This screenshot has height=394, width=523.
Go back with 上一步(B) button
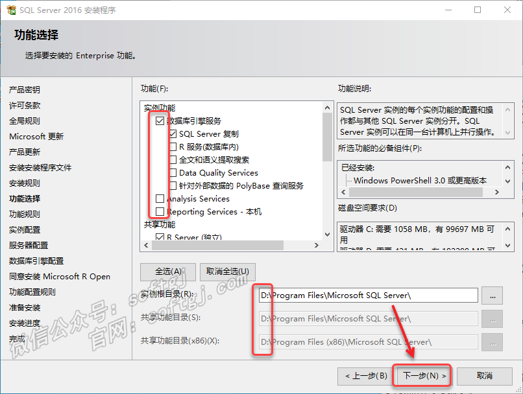pyautogui.click(x=365, y=376)
